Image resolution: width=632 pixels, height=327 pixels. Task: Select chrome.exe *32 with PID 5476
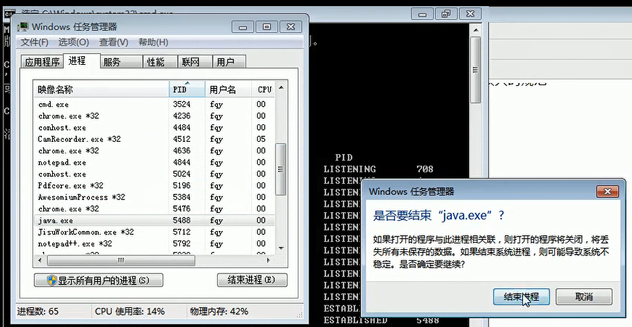point(154,209)
